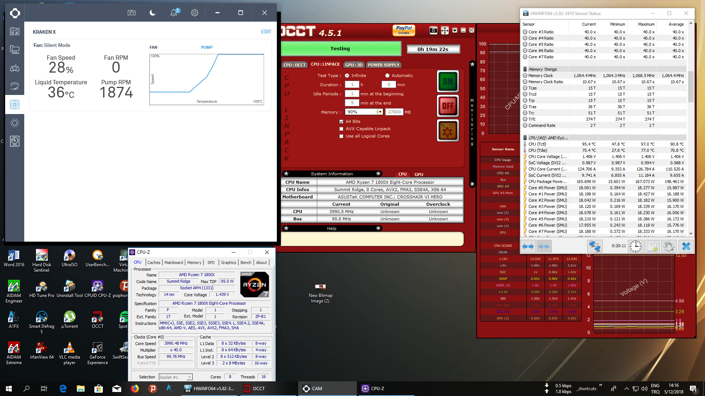The image size is (705, 396).
Task: Click EDIT link in Kraken X panel
Action: click(266, 32)
